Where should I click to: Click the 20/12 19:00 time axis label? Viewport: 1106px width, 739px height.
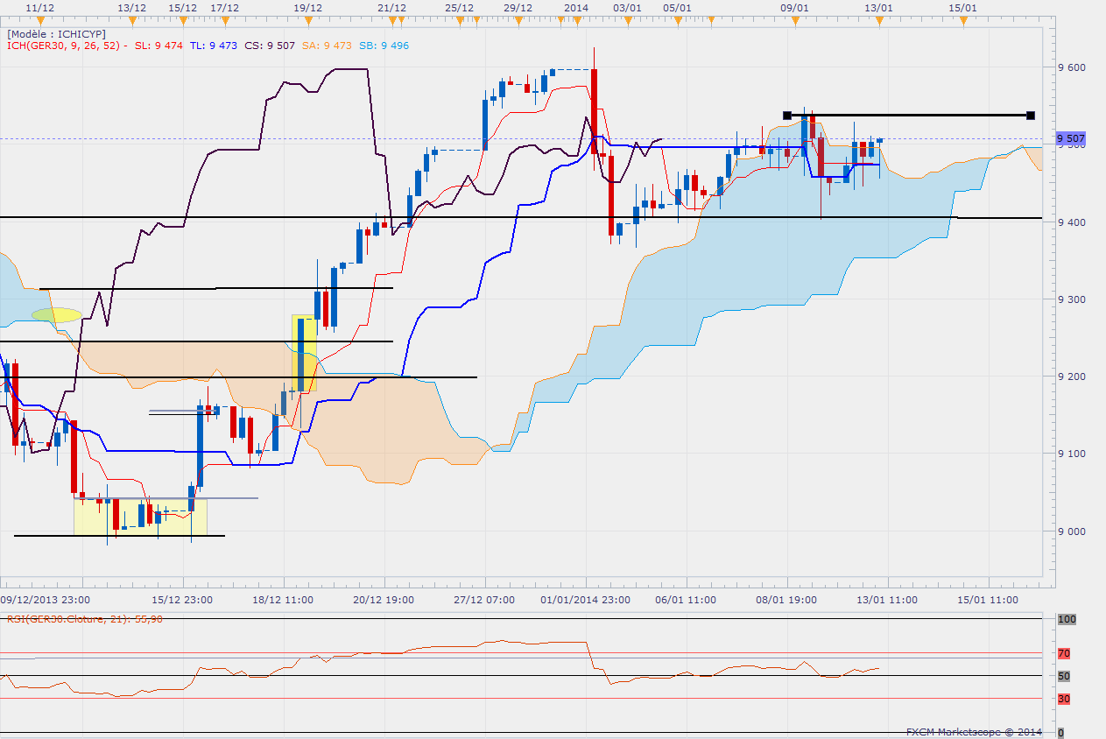pos(384,600)
